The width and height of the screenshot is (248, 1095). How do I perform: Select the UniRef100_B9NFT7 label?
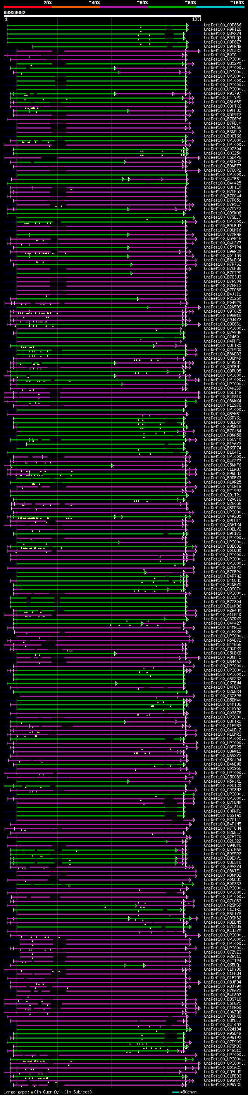point(222,166)
